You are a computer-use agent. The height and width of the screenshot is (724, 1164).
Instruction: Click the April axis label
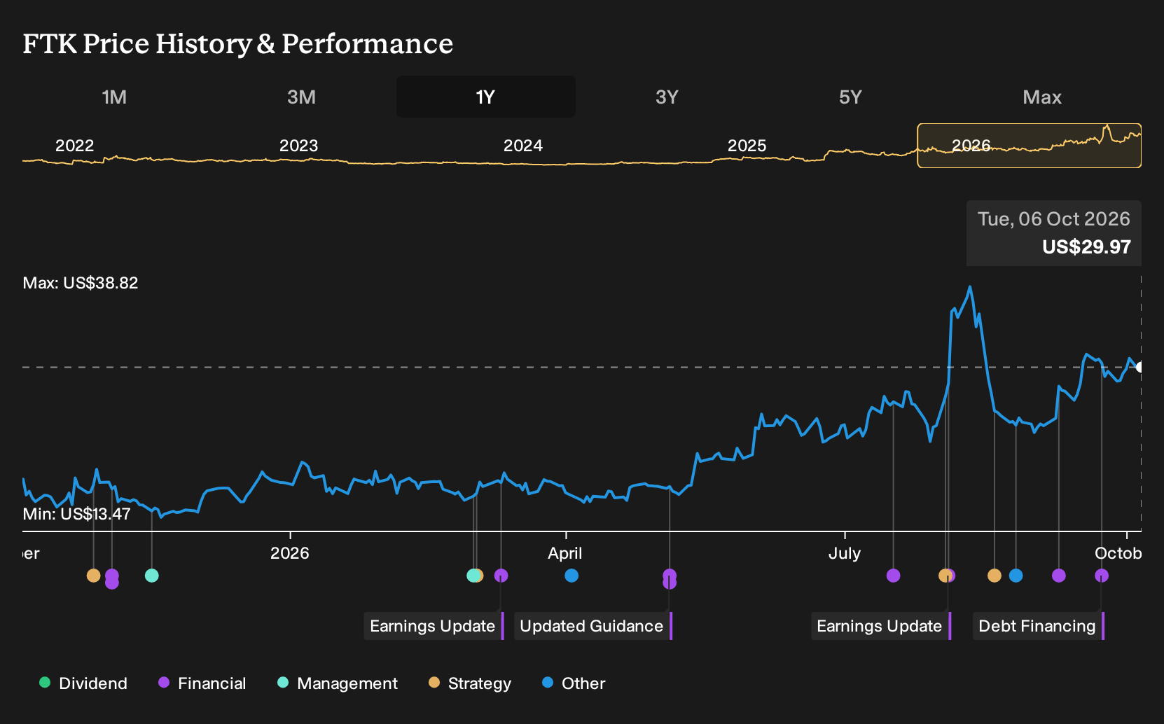[x=565, y=553]
